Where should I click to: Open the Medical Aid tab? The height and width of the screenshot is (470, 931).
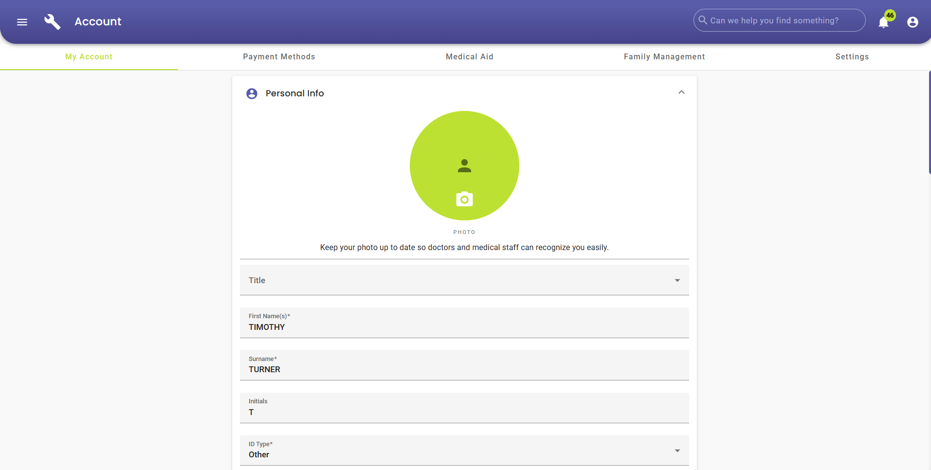point(470,57)
